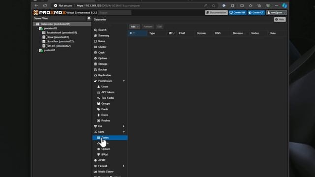Click the Roles icon
315x177 pixels.
pyautogui.click(x=98, y=115)
